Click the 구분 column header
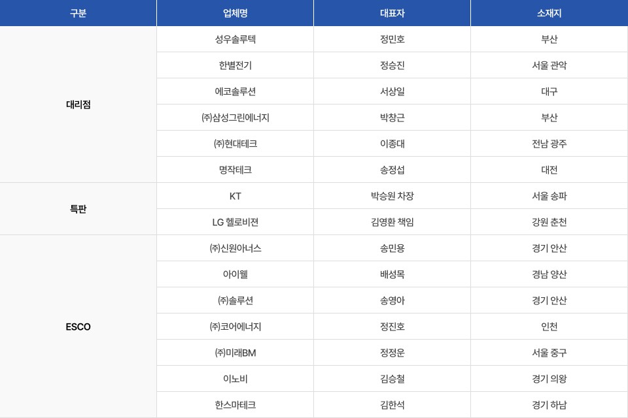628x418 pixels. (78, 13)
